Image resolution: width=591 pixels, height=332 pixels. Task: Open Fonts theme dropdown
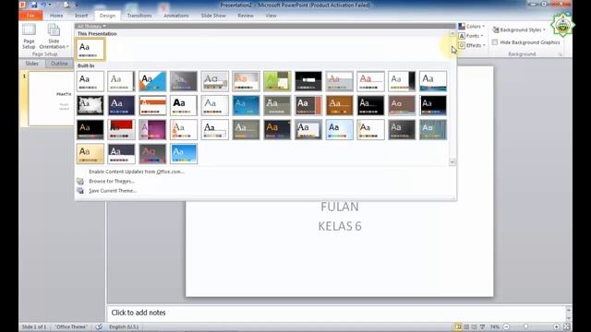coord(471,36)
